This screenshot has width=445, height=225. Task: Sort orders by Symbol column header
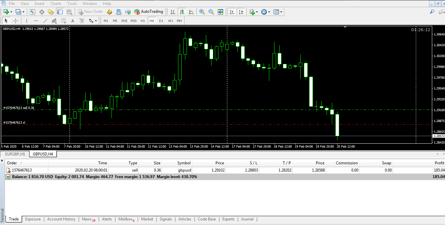coord(184,163)
